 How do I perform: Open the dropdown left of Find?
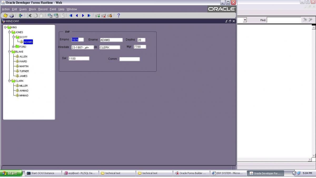click(x=245, y=20)
